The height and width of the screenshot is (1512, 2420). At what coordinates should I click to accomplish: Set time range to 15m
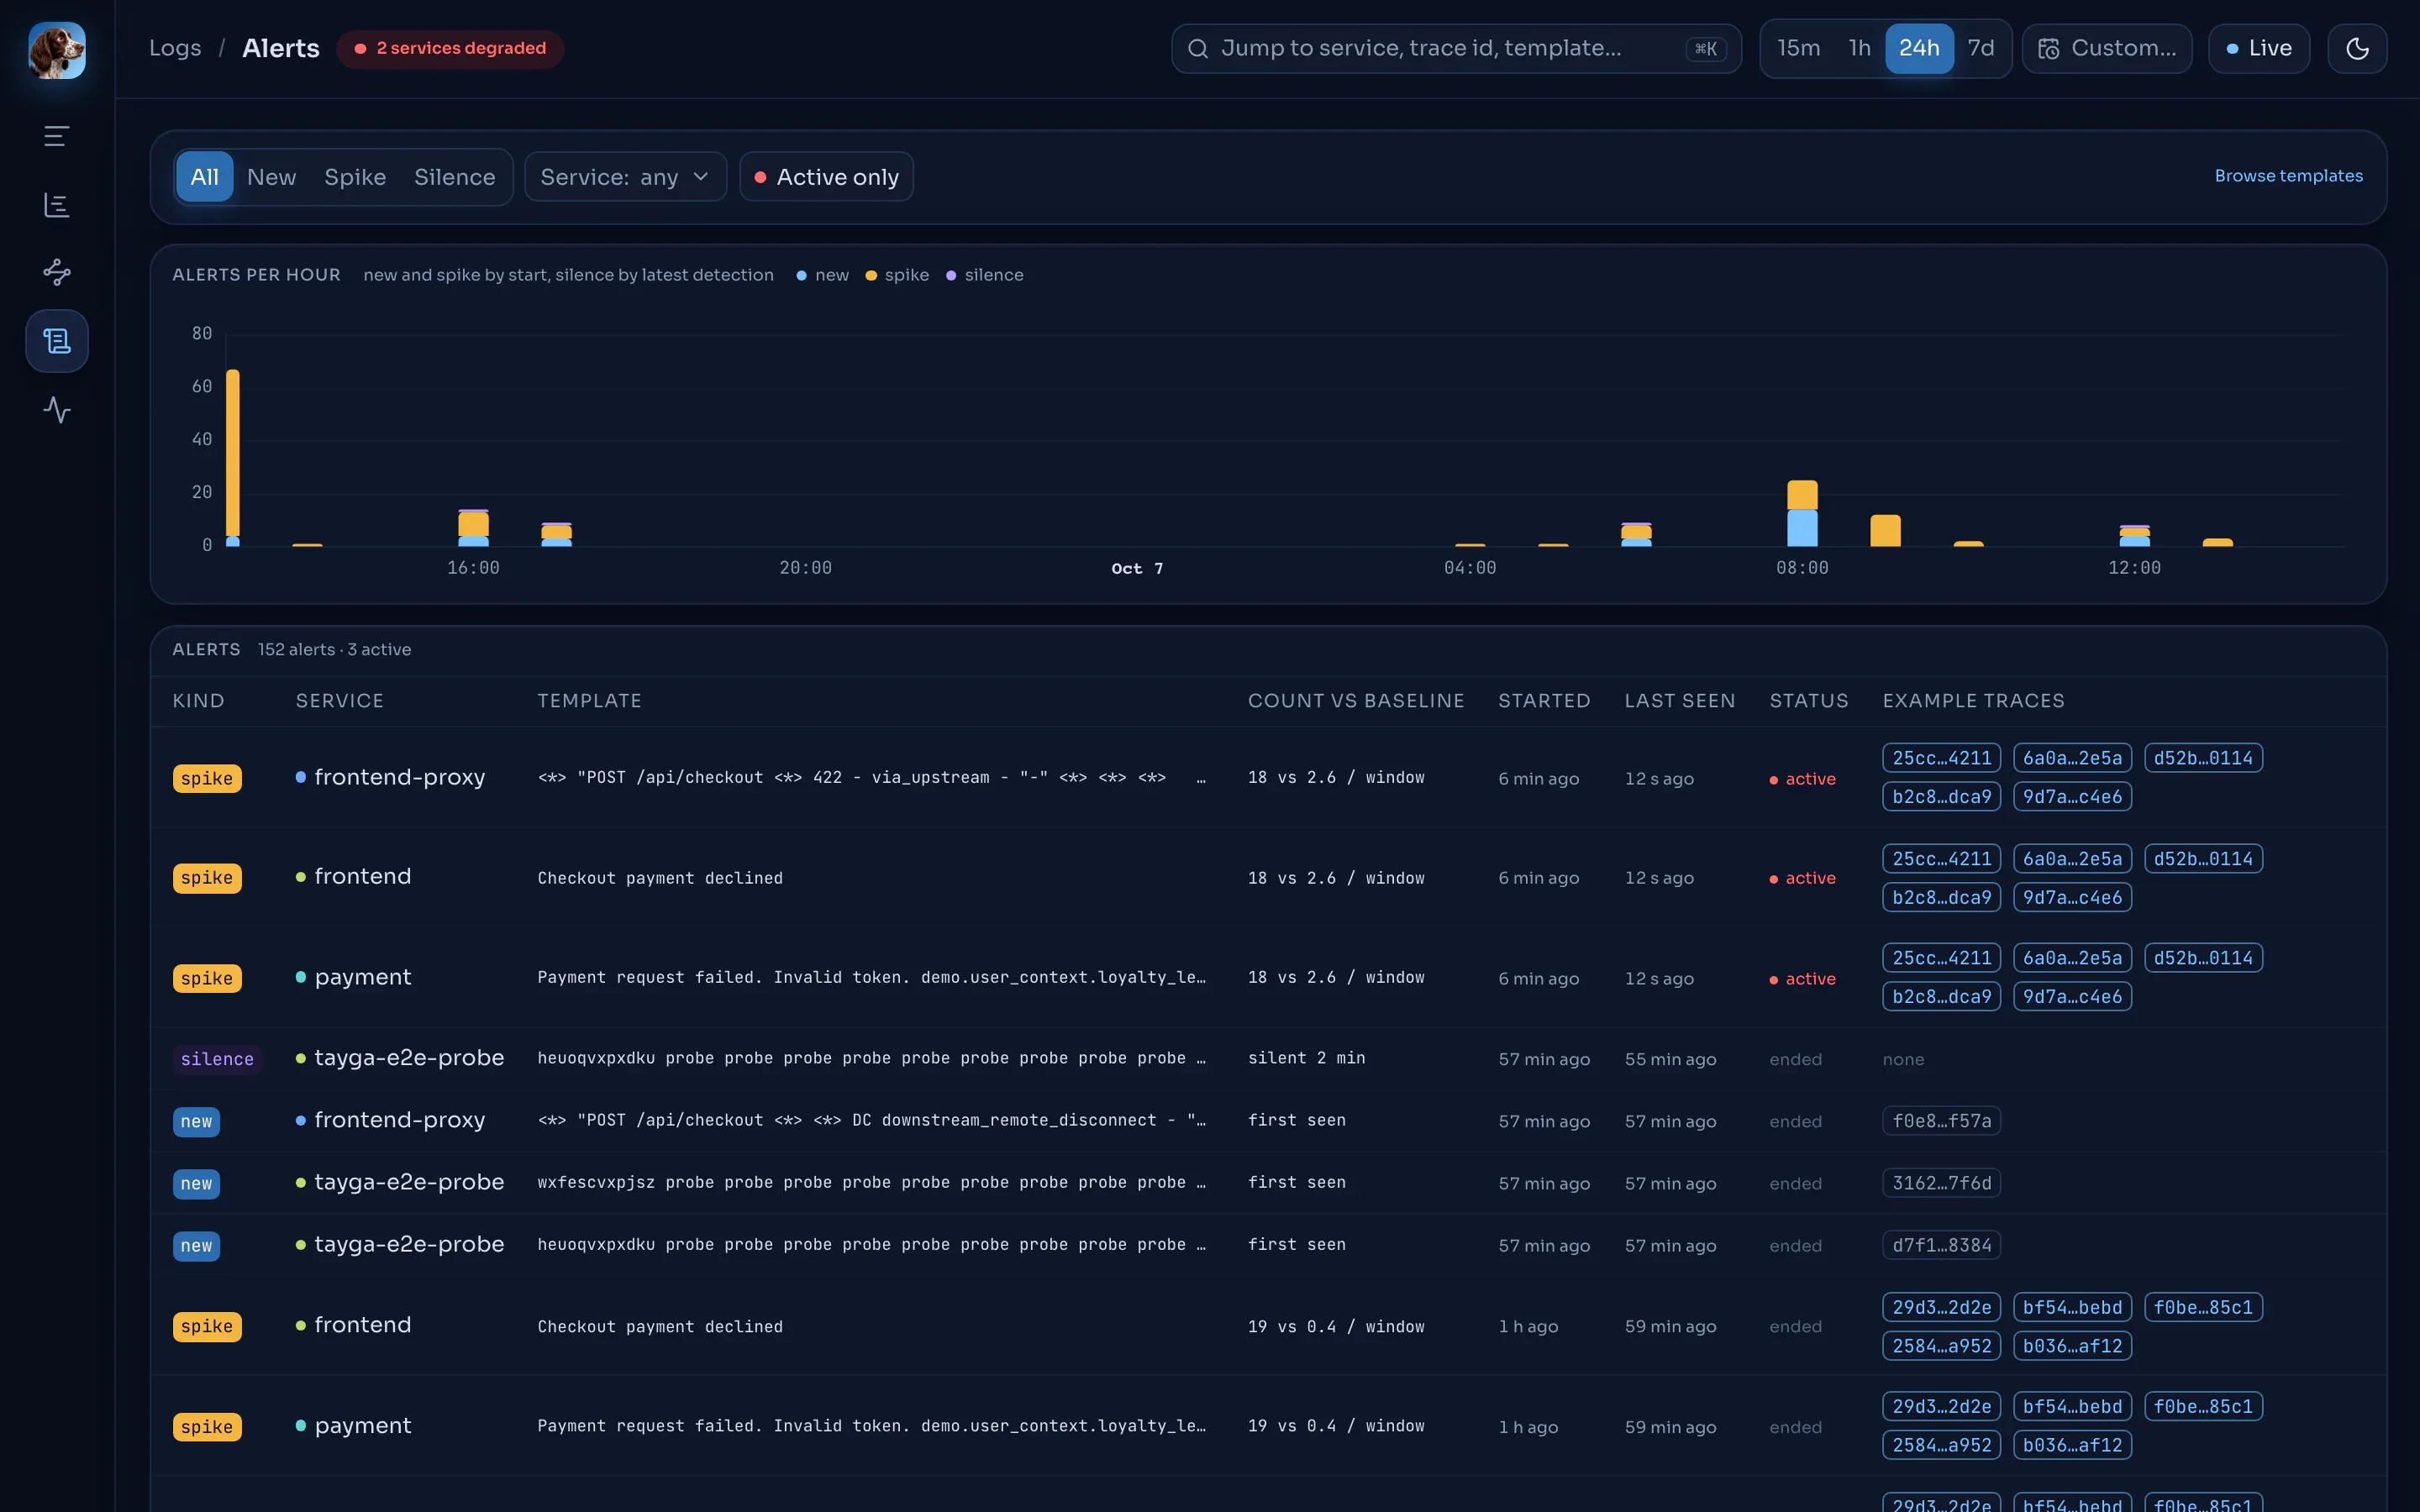1798,49
